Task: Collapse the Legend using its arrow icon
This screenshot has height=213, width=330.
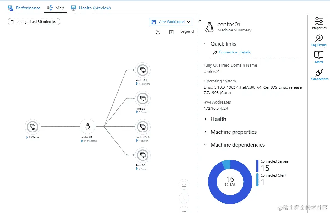Action: tap(171, 32)
